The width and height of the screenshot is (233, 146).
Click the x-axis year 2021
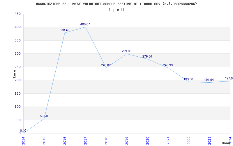point(168,141)
